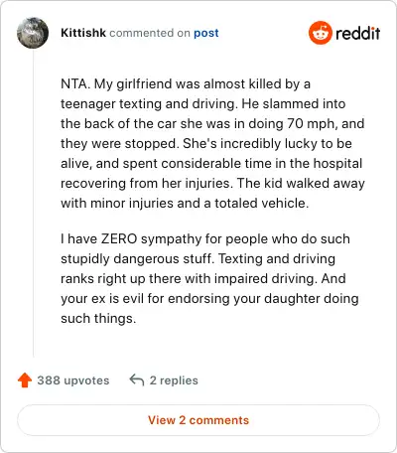This screenshot has height=453, width=397.
Task: Click the word ZERO in comment
Action: click(119, 238)
